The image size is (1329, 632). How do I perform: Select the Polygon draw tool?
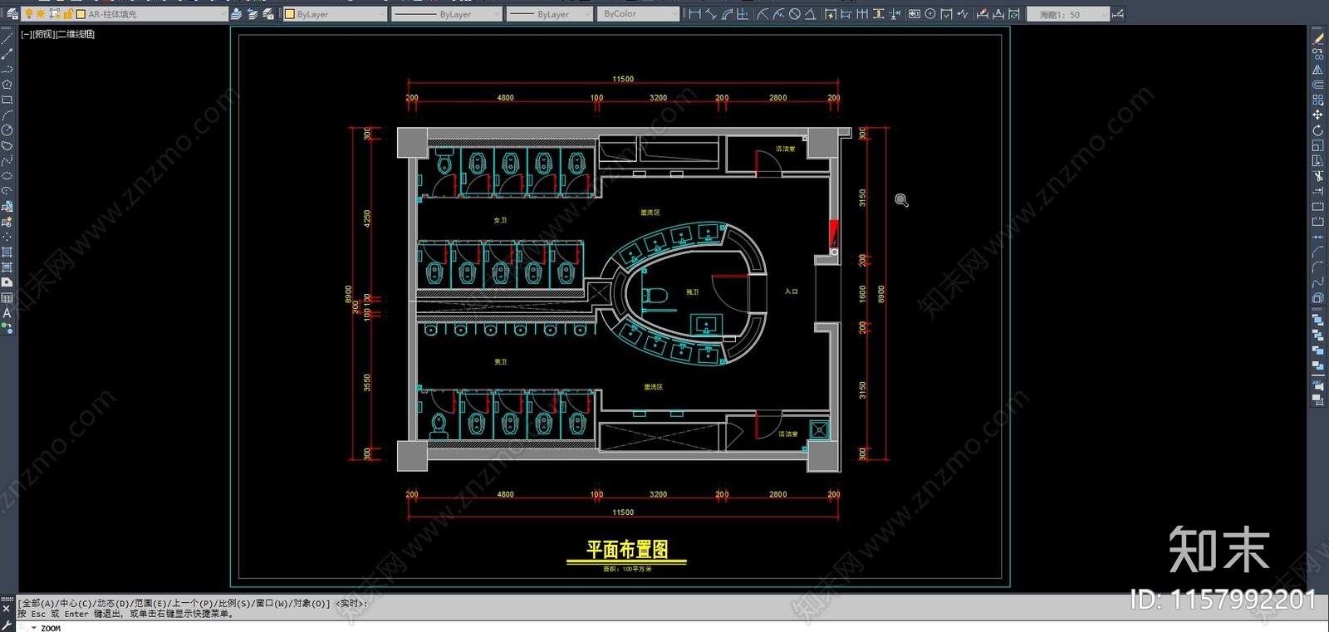pyautogui.click(x=7, y=84)
